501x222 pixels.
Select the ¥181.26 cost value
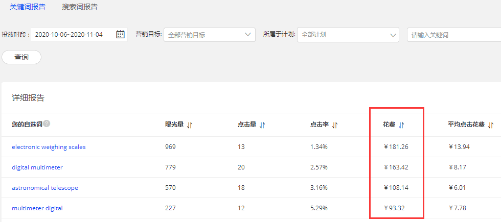pyautogui.click(x=396, y=147)
